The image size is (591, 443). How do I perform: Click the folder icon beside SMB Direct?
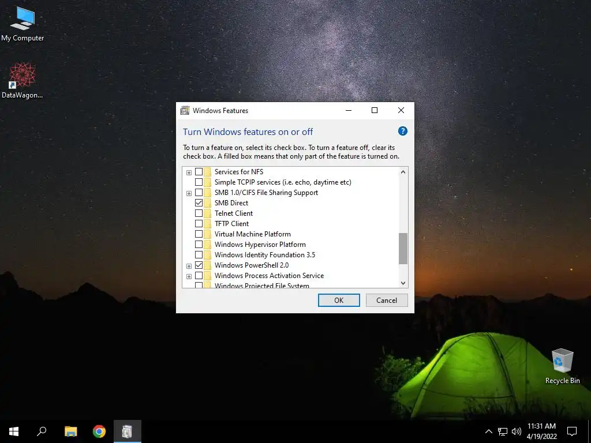(208, 202)
